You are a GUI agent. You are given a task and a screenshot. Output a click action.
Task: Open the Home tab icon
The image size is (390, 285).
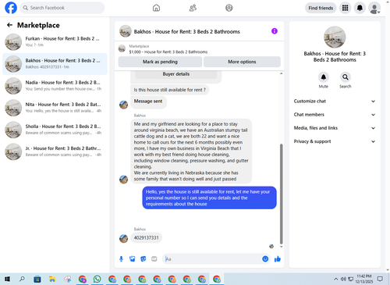pyautogui.click(x=156, y=8)
